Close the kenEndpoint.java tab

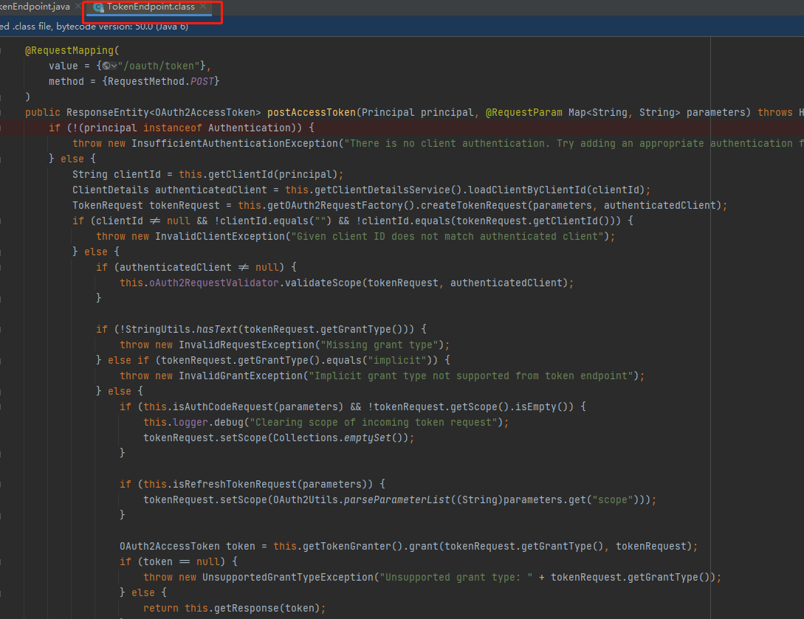[x=78, y=7]
